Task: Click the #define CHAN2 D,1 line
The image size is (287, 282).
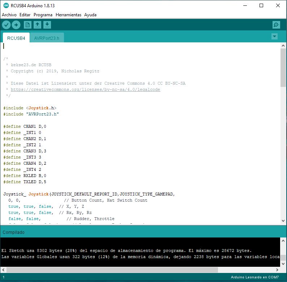Action: [25, 139]
